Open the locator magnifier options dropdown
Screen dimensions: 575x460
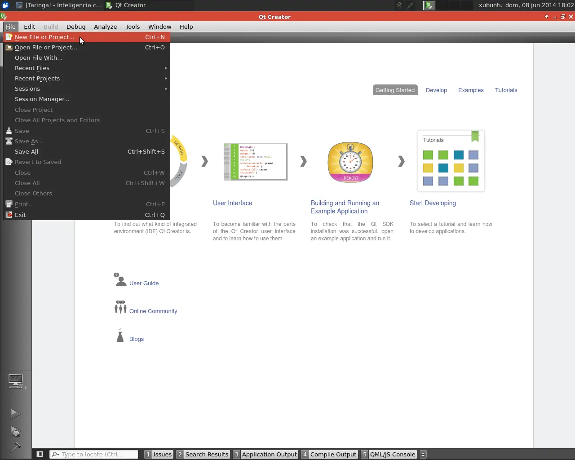point(56,454)
